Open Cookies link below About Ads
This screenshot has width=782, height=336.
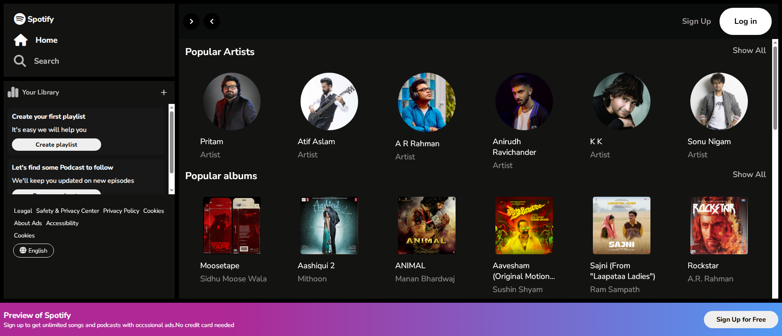[x=24, y=235]
